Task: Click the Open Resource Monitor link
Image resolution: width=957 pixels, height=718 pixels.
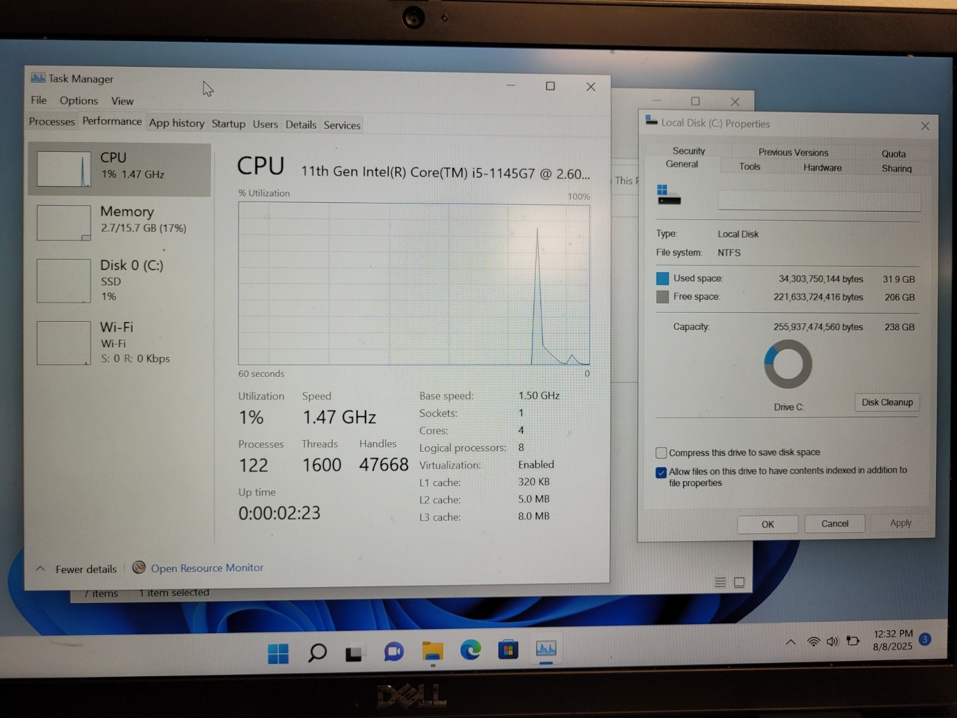Action: (x=207, y=568)
